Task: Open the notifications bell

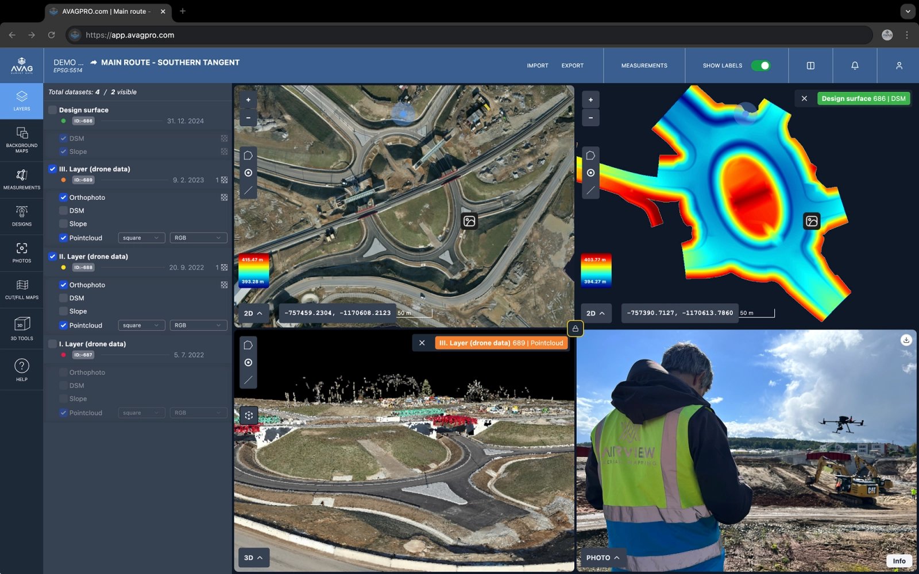Action: tap(855, 65)
